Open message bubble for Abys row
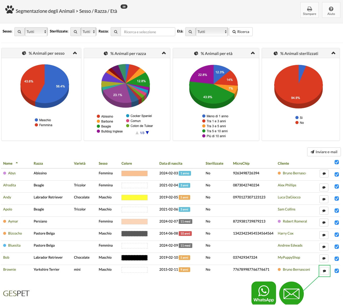Screen dimensions: 343x305 coord(324,174)
